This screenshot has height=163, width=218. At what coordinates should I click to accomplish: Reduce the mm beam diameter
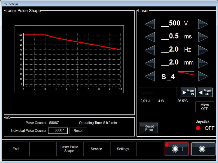click(x=150, y=63)
